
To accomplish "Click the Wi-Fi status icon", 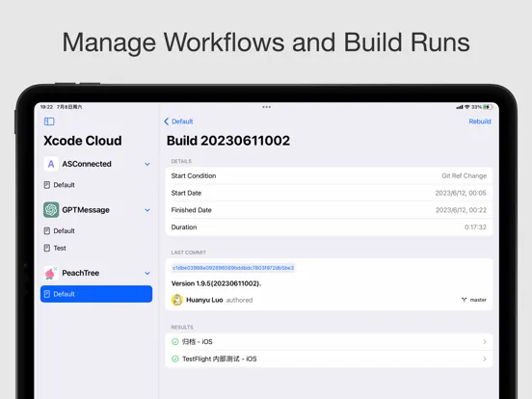I will [x=467, y=107].
